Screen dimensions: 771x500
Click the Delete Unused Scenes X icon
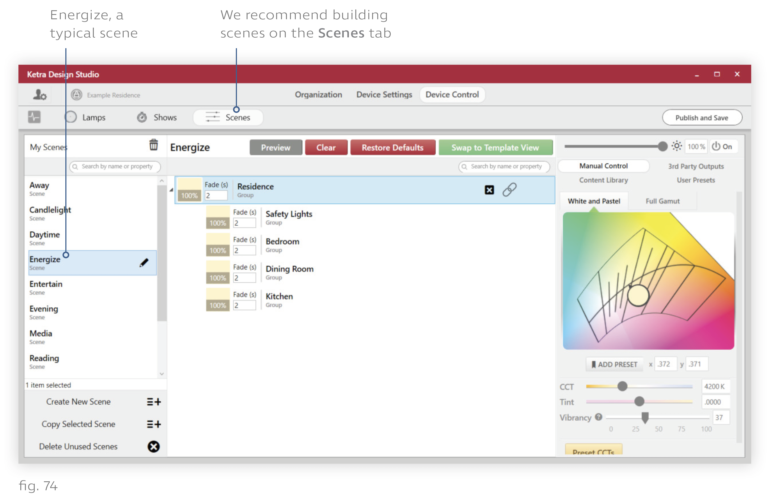153,447
